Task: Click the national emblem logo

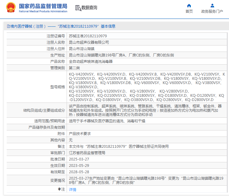Action: click(x=10, y=8)
